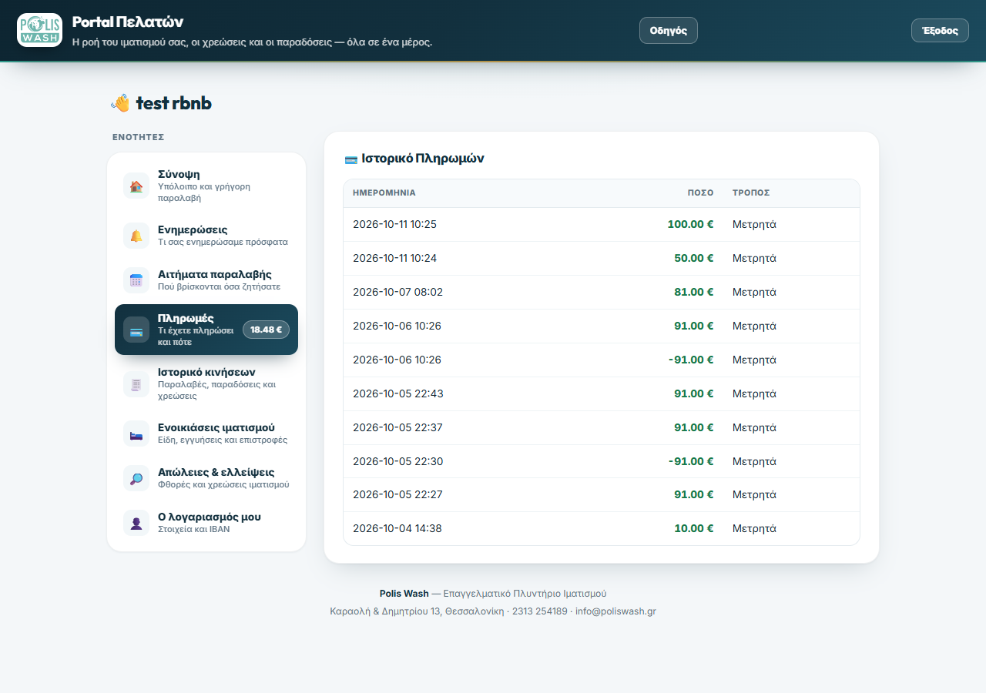Click the ΗΜΕΡΟΜΗΝΙΑ column header
Image resolution: width=986 pixels, height=693 pixels.
(x=384, y=193)
